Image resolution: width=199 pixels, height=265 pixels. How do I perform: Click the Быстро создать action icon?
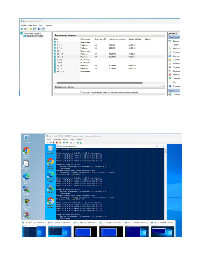coord(170,41)
